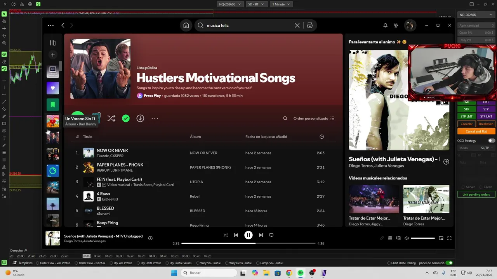The width and height of the screenshot is (497, 279).
Task: Seek within the song progress bar
Action: [x=248, y=243]
